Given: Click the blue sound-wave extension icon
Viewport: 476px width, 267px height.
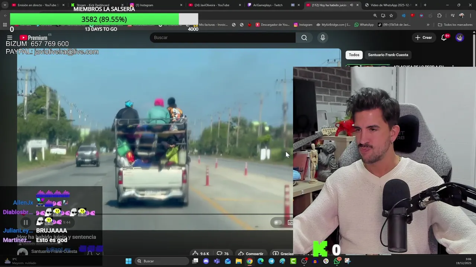Looking at the screenshot, I should pos(403,16).
